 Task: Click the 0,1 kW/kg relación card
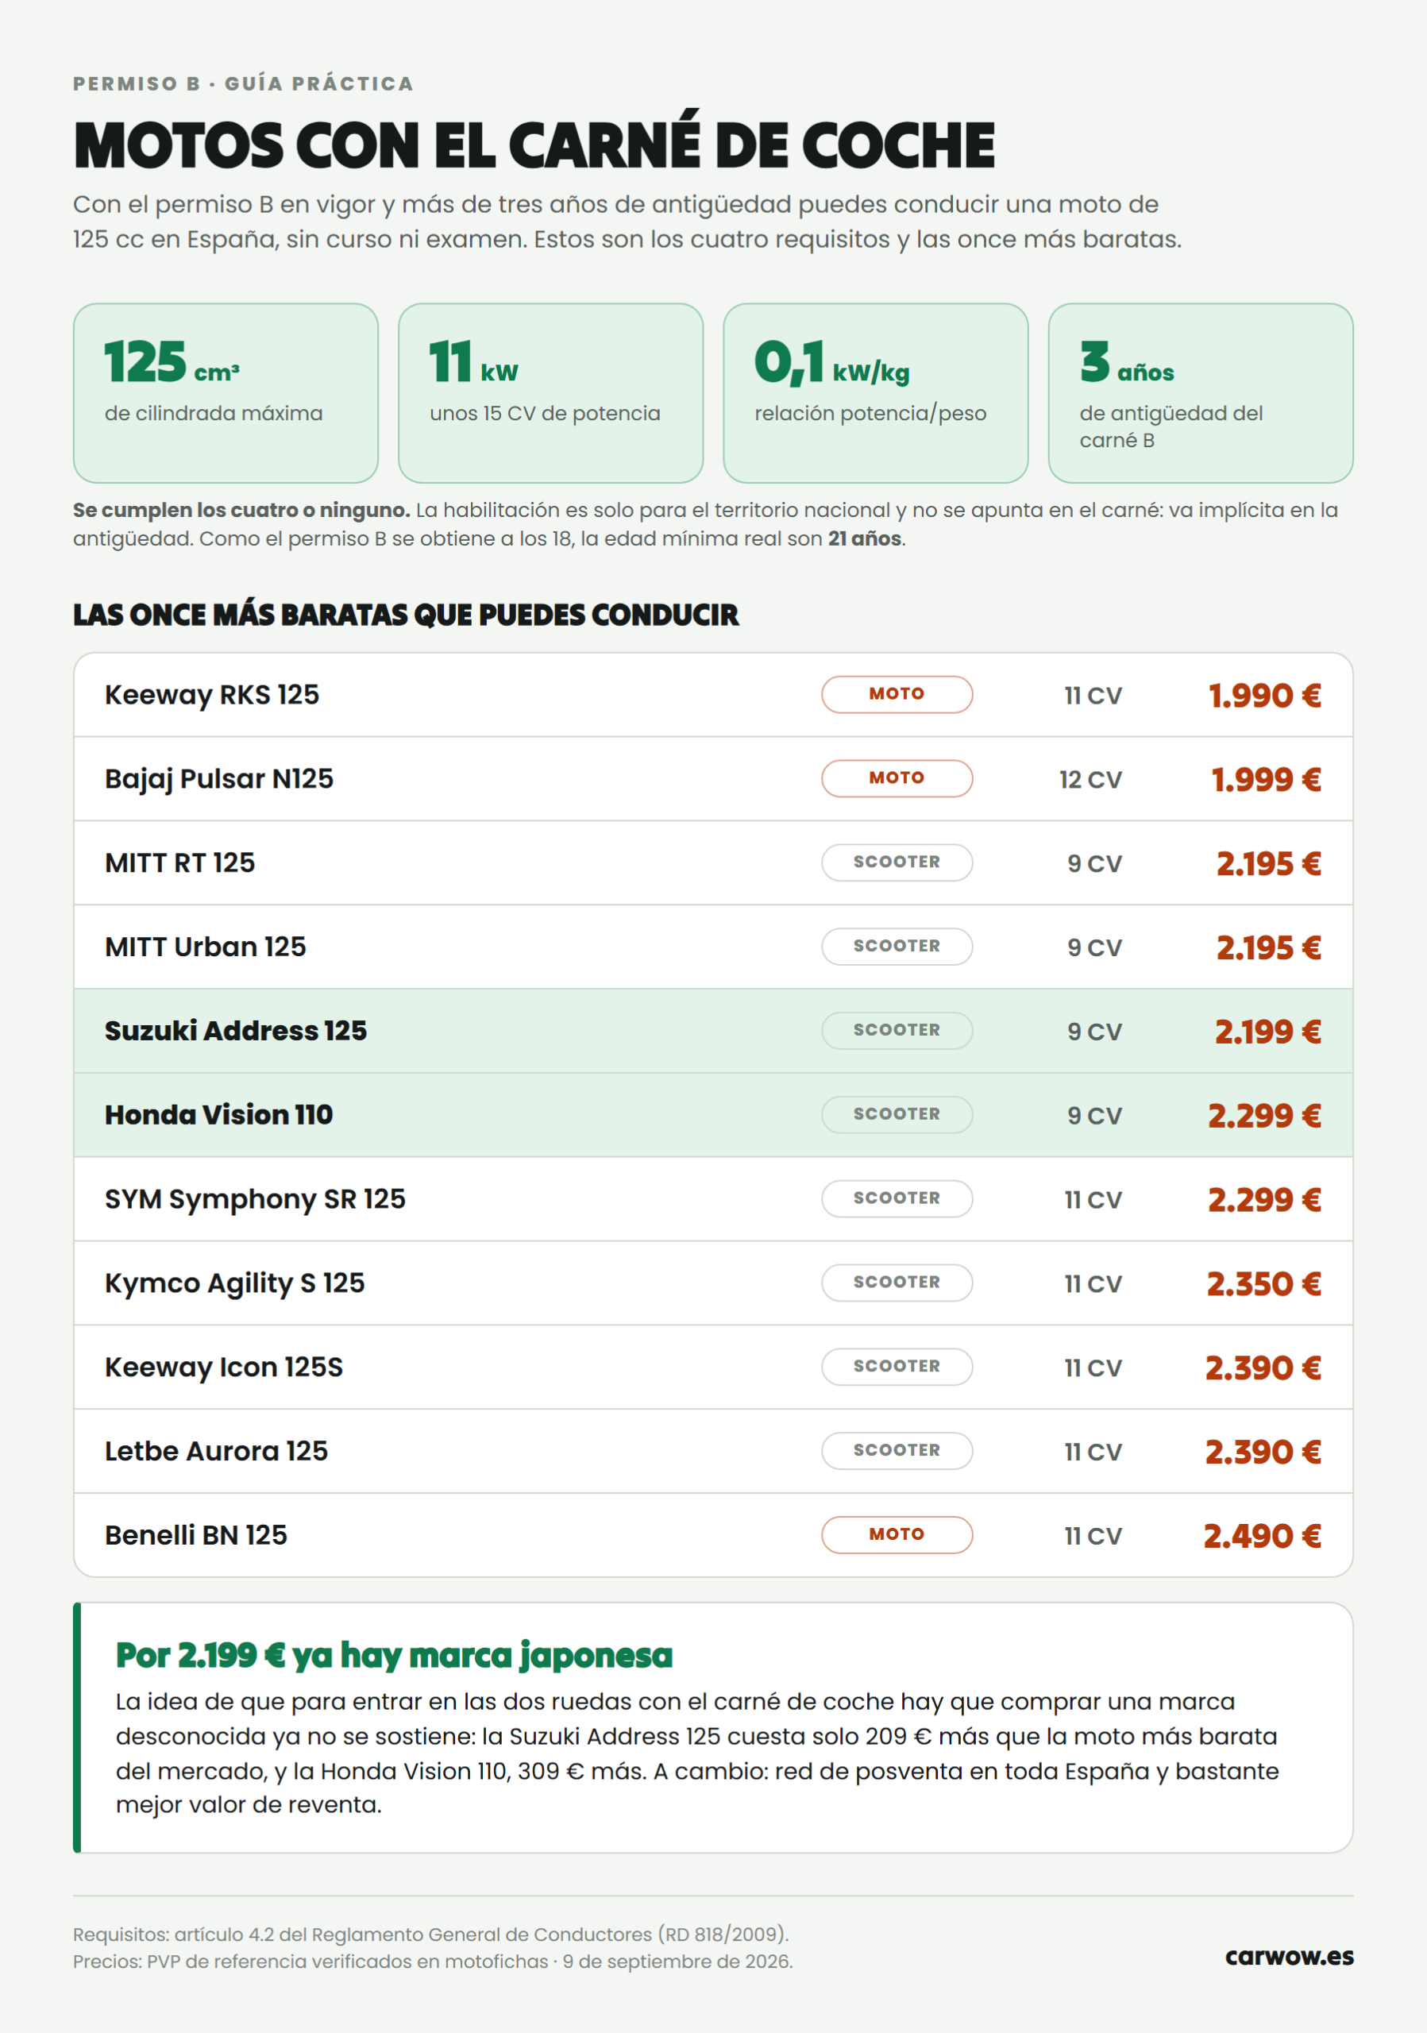click(876, 393)
